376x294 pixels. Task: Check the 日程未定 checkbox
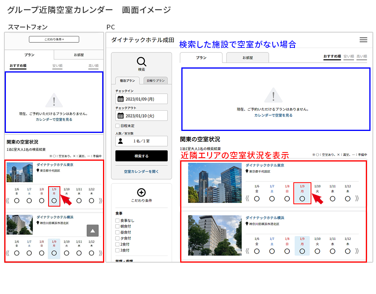click(117, 125)
